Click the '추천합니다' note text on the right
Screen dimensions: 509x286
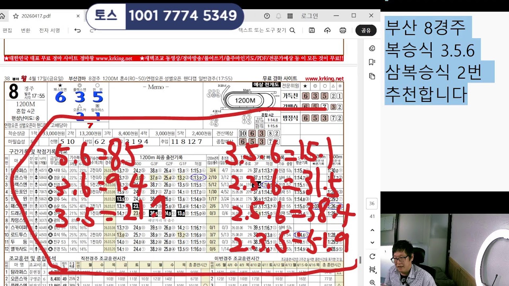(426, 94)
